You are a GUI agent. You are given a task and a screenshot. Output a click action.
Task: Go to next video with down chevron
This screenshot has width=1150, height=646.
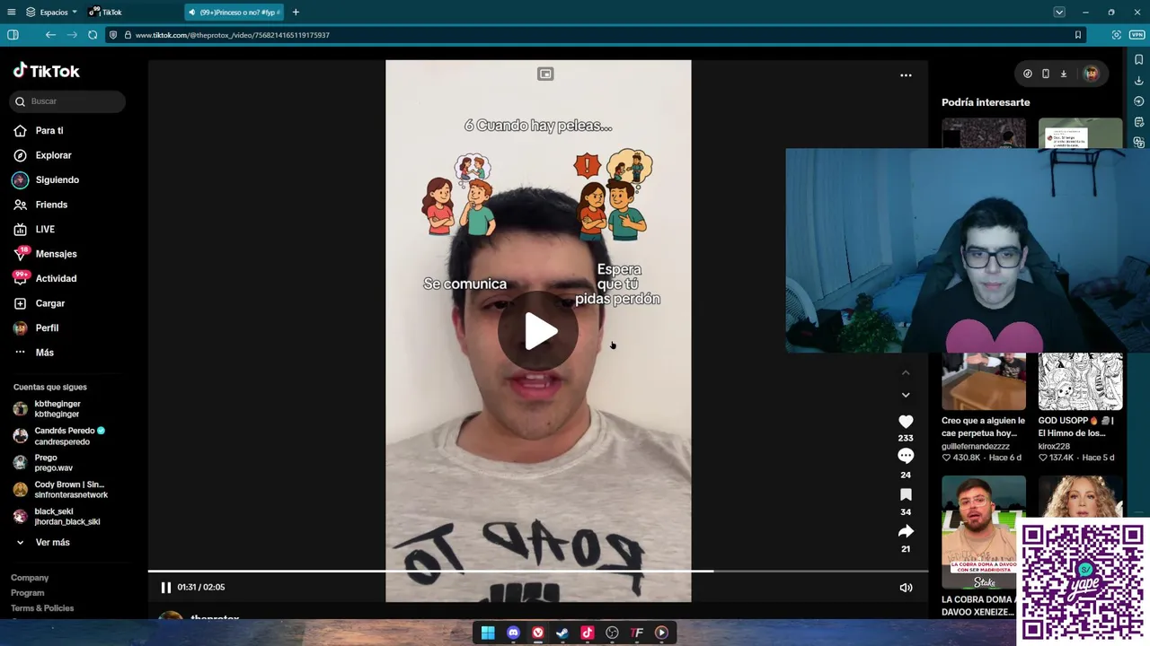pos(906,395)
